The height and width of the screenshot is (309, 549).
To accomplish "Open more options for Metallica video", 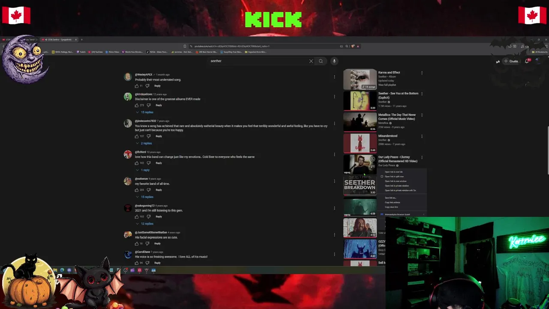I will (x=422, y=115).
